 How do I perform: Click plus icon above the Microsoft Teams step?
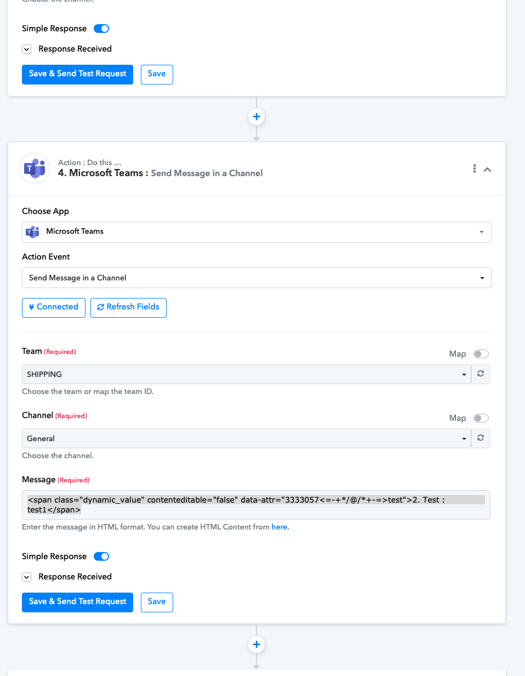click(x=256, y=117)
